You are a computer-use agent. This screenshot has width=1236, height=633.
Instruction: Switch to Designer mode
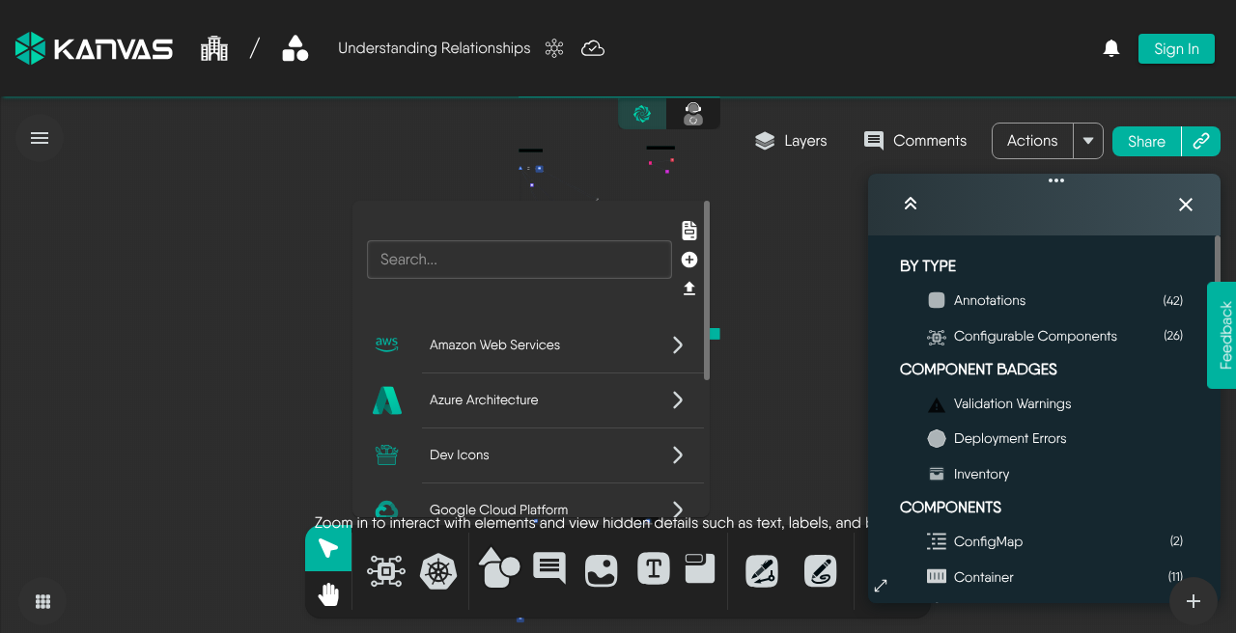642,114
